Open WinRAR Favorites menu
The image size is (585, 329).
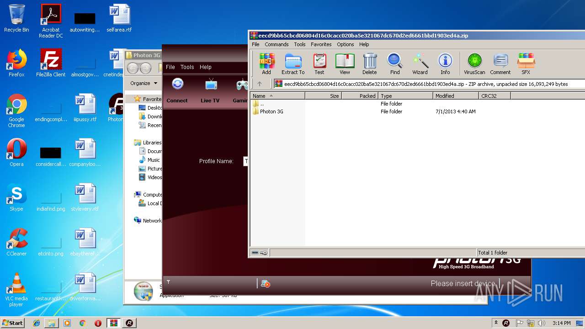pyautogui.click(x=321, y=44)
